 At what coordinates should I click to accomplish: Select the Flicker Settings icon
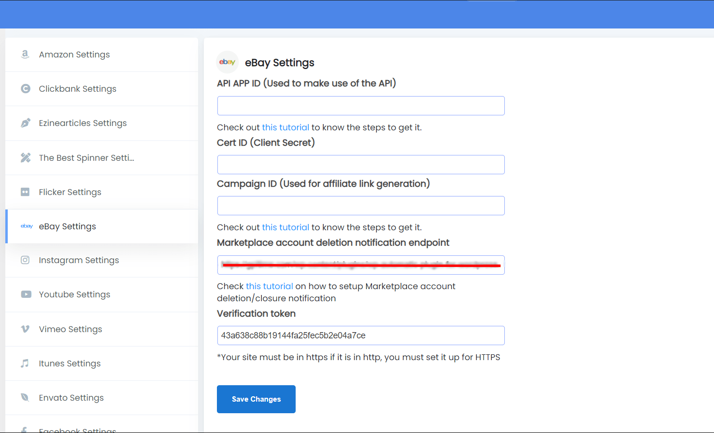(x=25, y=192)
